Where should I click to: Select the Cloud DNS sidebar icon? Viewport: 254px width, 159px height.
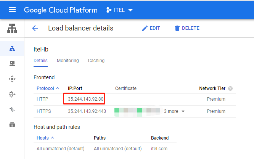pos(12,63)
